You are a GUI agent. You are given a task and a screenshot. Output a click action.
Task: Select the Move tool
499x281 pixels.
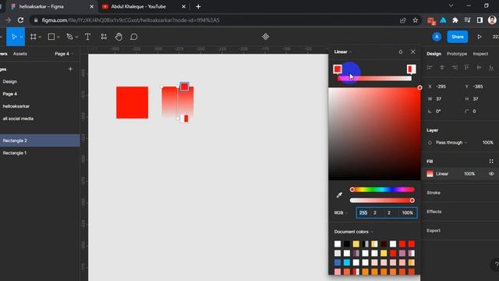pos(14,37)
